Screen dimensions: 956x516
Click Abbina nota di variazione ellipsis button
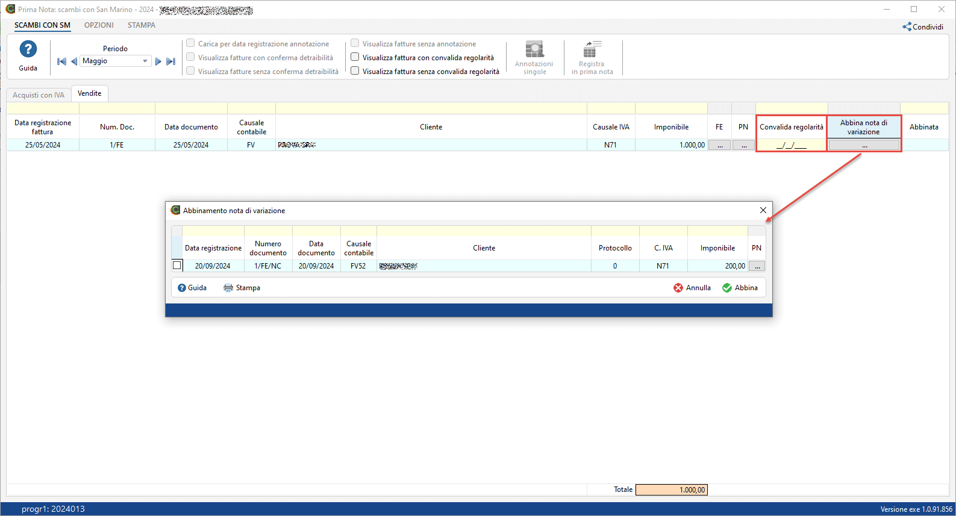[864, 145]
